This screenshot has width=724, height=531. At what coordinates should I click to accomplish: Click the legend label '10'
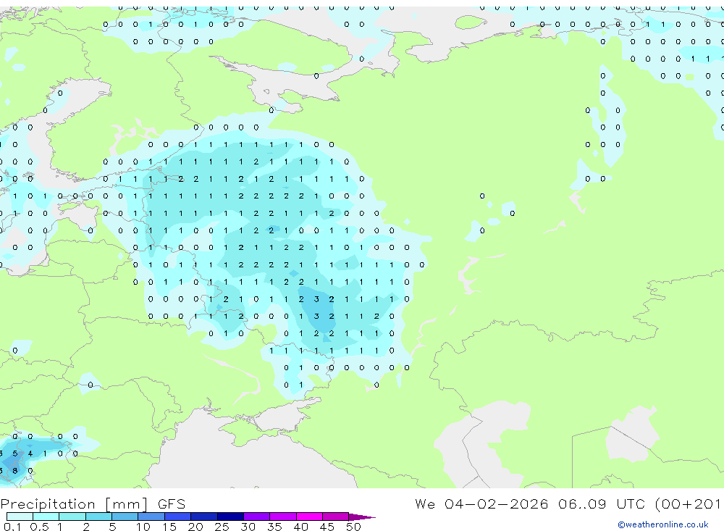pyautogui.click(x=143, y=527)
